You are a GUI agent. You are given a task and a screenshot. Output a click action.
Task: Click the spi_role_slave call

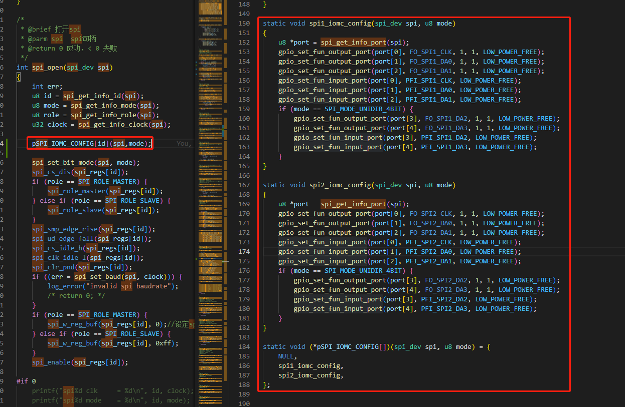pyautogui.click(x=74, y=210)
